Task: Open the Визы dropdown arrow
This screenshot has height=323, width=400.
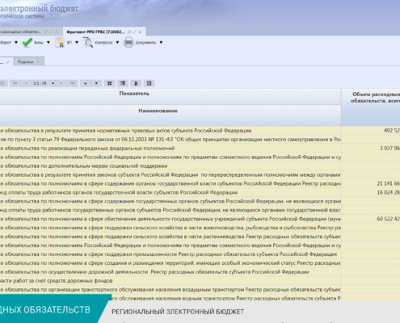Action: coord(48,43)
